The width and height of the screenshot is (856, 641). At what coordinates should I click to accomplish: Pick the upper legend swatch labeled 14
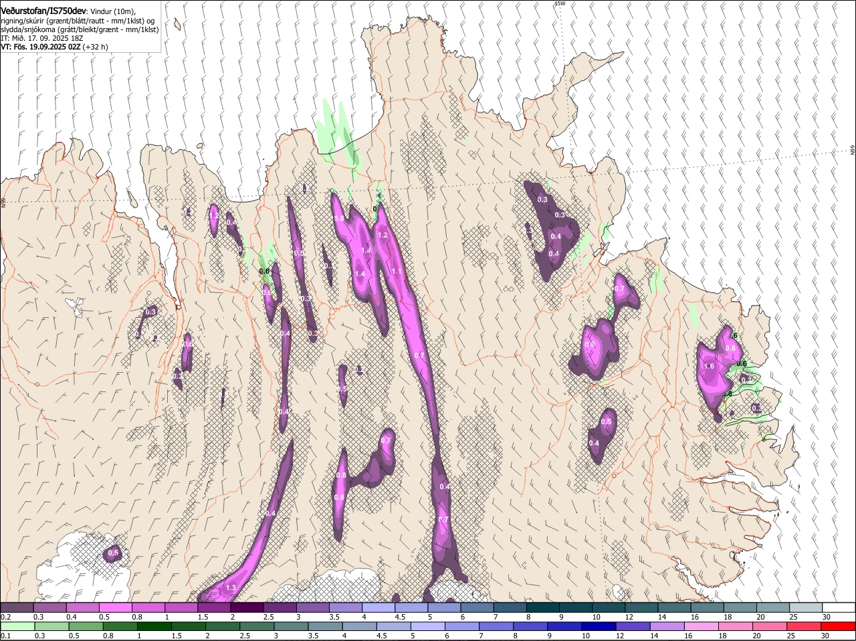coord(675,607)
